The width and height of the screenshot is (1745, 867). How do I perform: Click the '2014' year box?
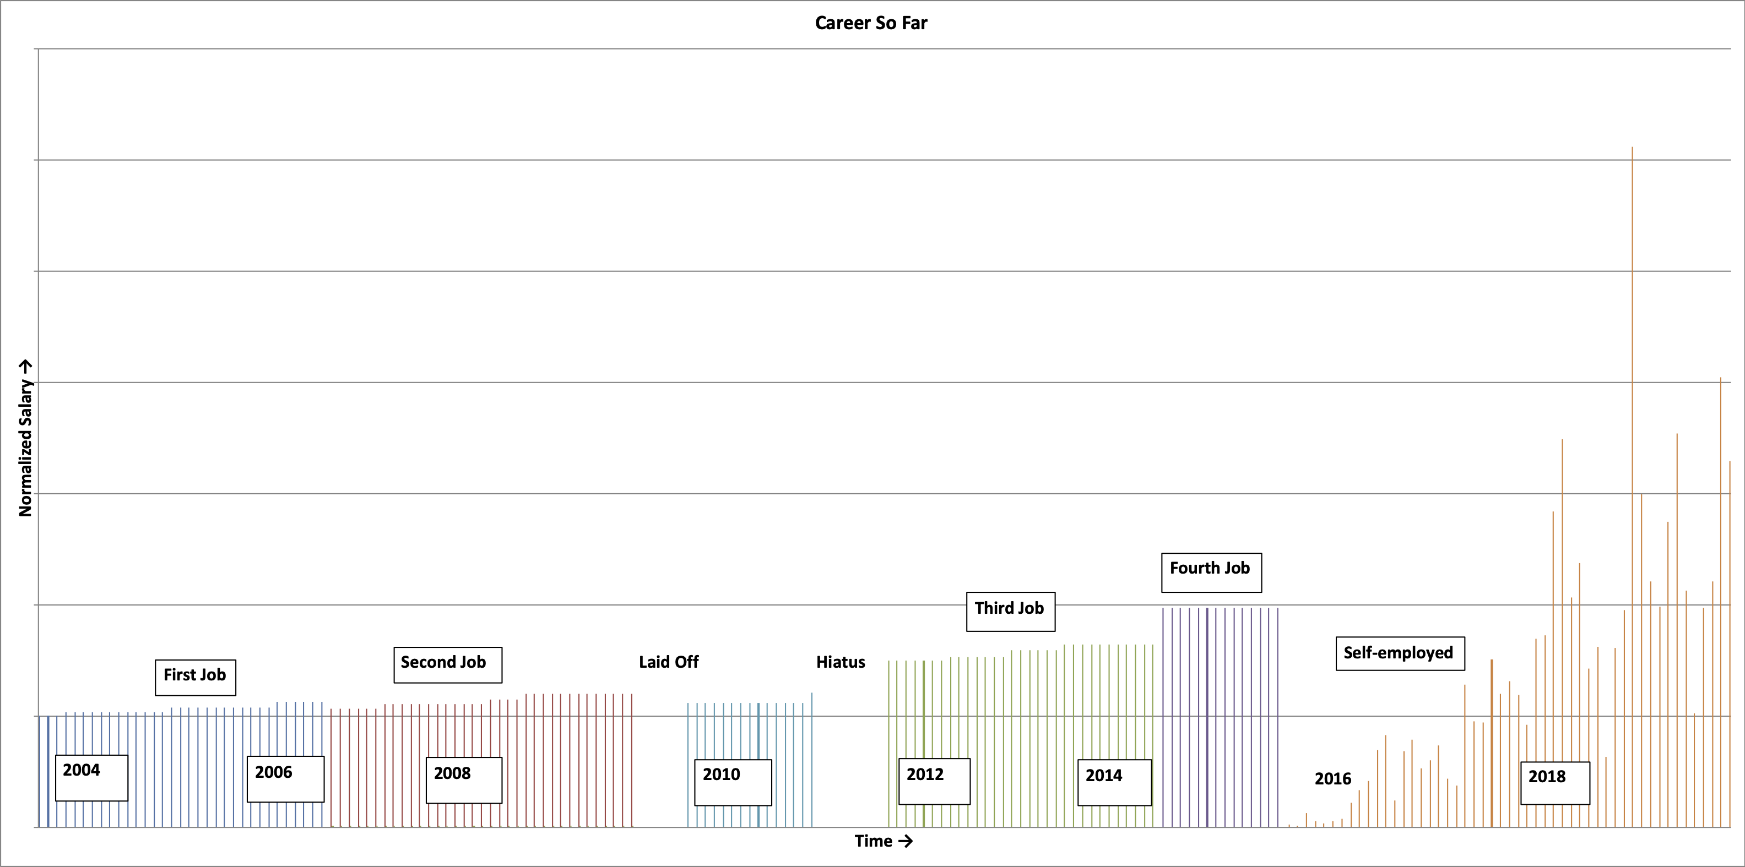[x=1114, y=782]
